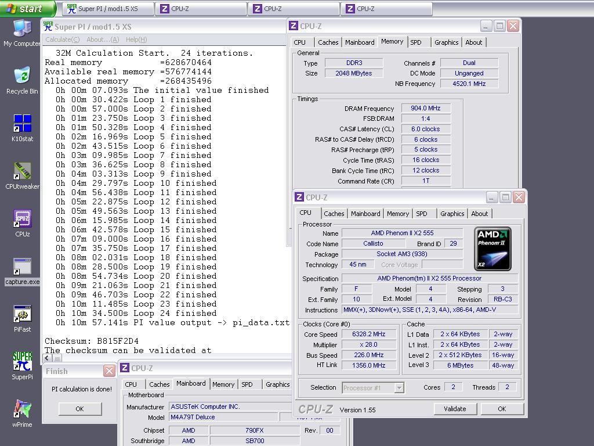
Task: Open Mainboard tab in the Memory CPU-Z window
Action: click(360, 42)
